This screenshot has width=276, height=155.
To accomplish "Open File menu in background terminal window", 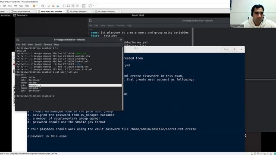I will click(x=91, y=26).
